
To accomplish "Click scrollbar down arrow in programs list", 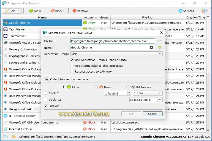I will click(x=208, y=131).
